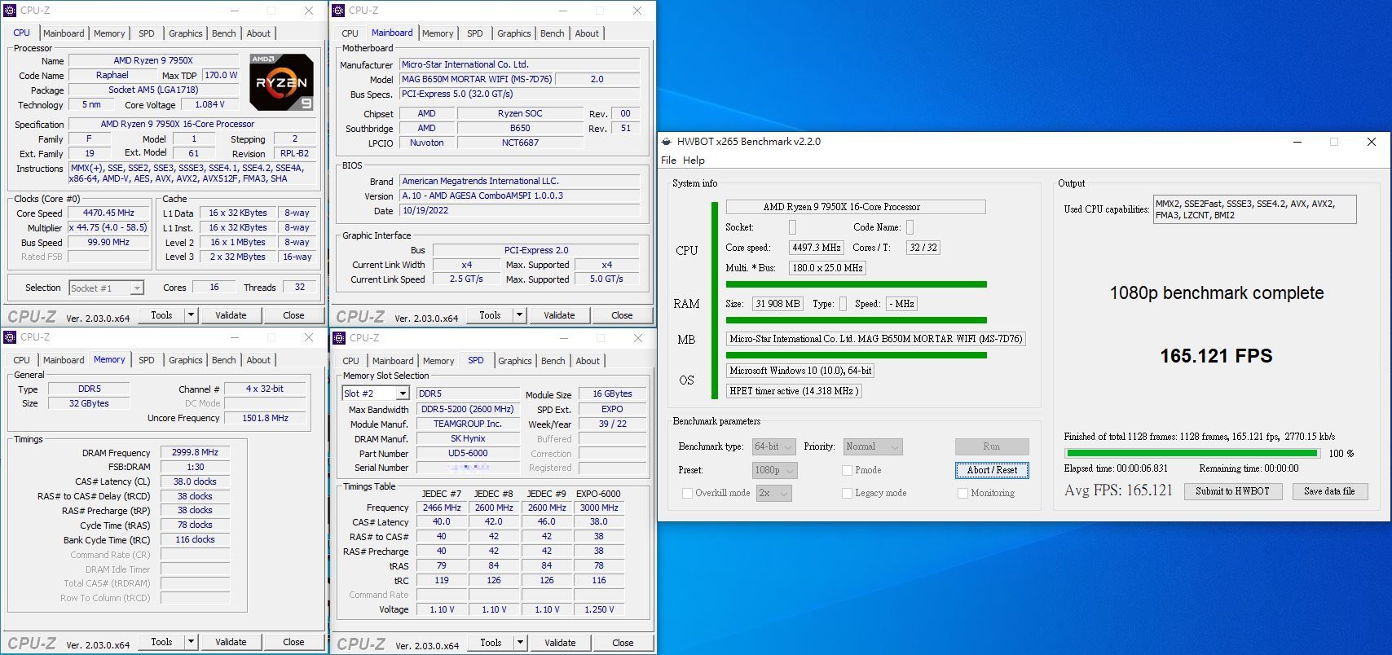Click HPET timer active status field

(794, 391)
